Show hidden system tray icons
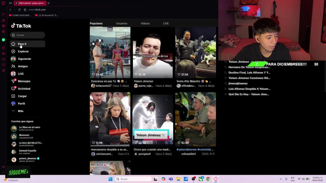 point(281,179)
